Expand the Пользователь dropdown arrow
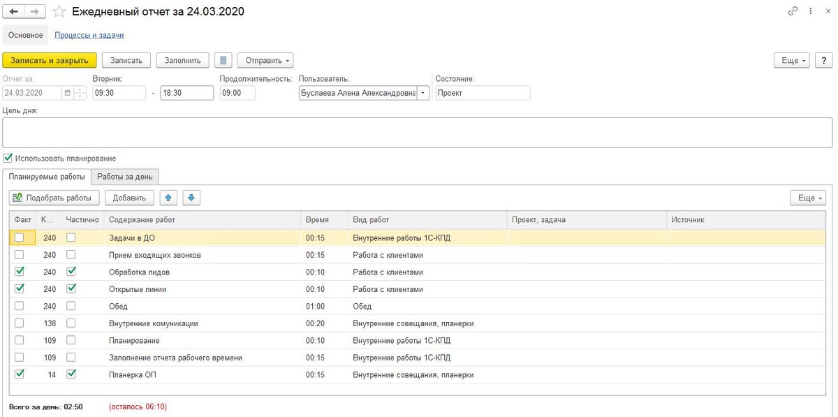The height and width of the screenshot is (417, 838). point(423,93)
